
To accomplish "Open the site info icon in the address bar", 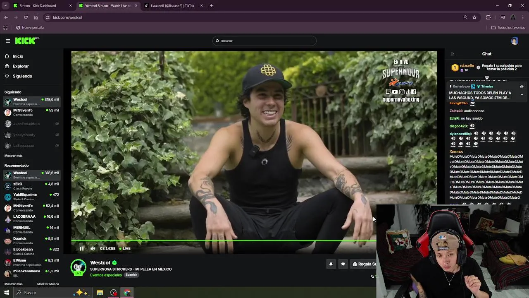I will [x=48, y=17].
